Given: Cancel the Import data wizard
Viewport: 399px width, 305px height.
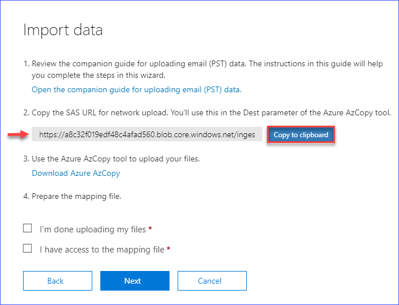Looking at the screenshot, I should (212, 281).
